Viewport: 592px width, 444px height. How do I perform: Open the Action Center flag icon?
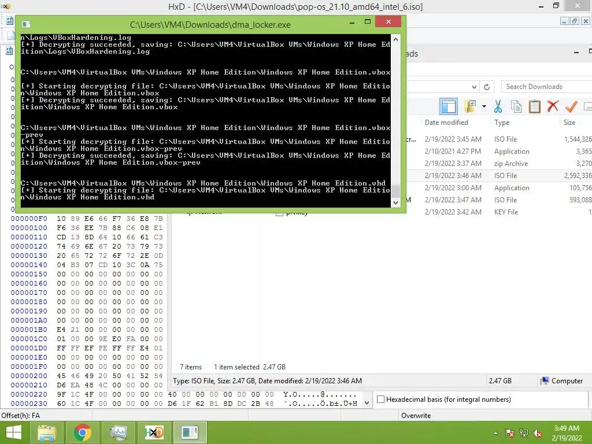pos(510,433)
